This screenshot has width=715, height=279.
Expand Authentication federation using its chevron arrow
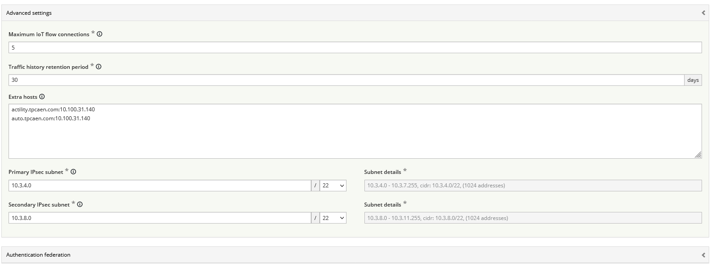(x=703, y=255)
